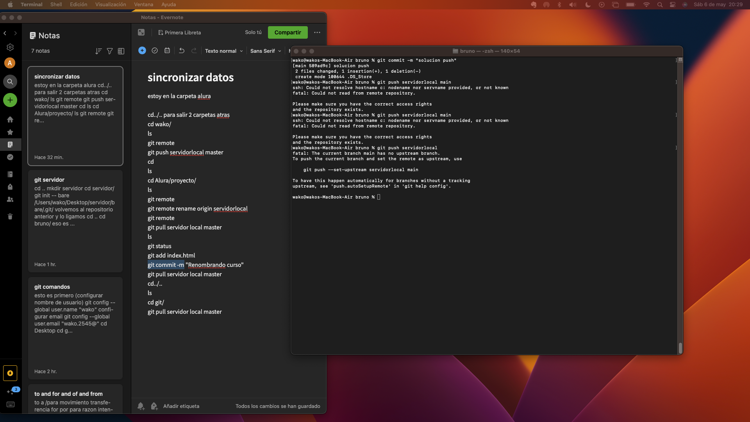Open Notebooks icon in sidebar
The width and height of the screenshot is (750, 422).
coord(10,174)
